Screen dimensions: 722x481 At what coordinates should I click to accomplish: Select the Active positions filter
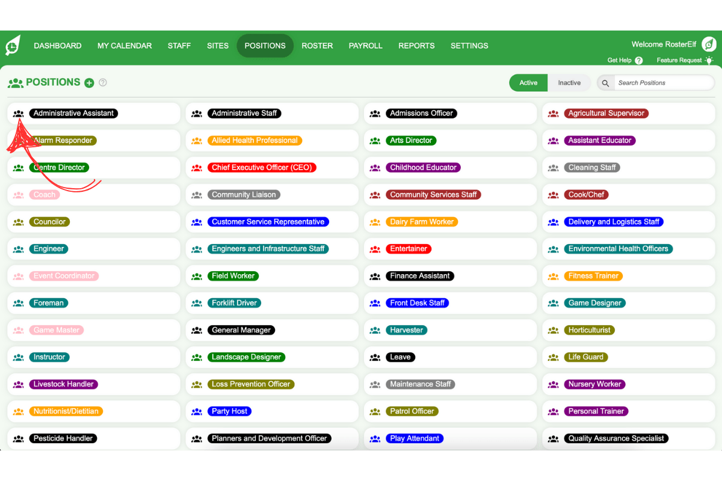point(528,82)
